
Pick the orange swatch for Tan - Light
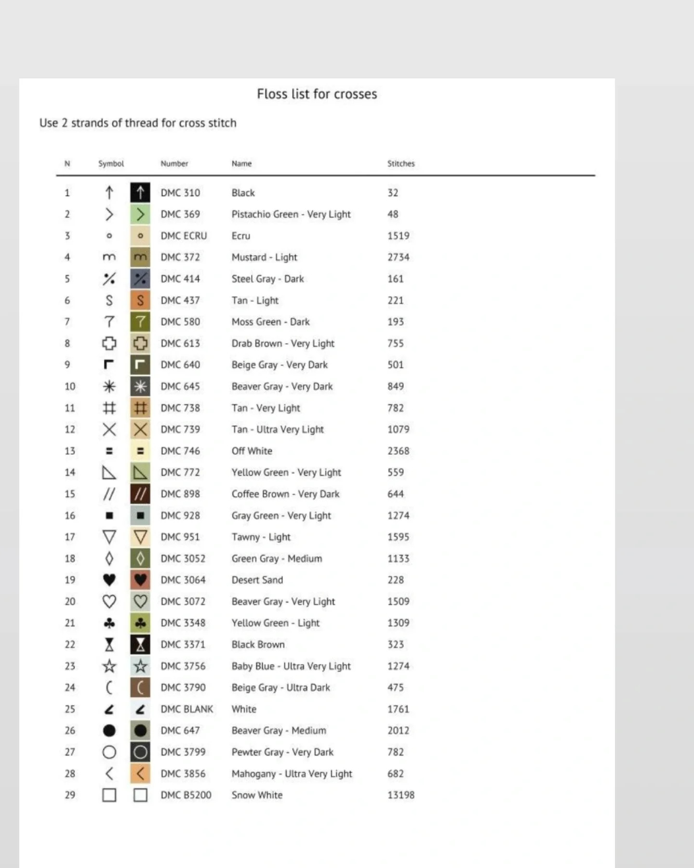[x=140, y=300]
